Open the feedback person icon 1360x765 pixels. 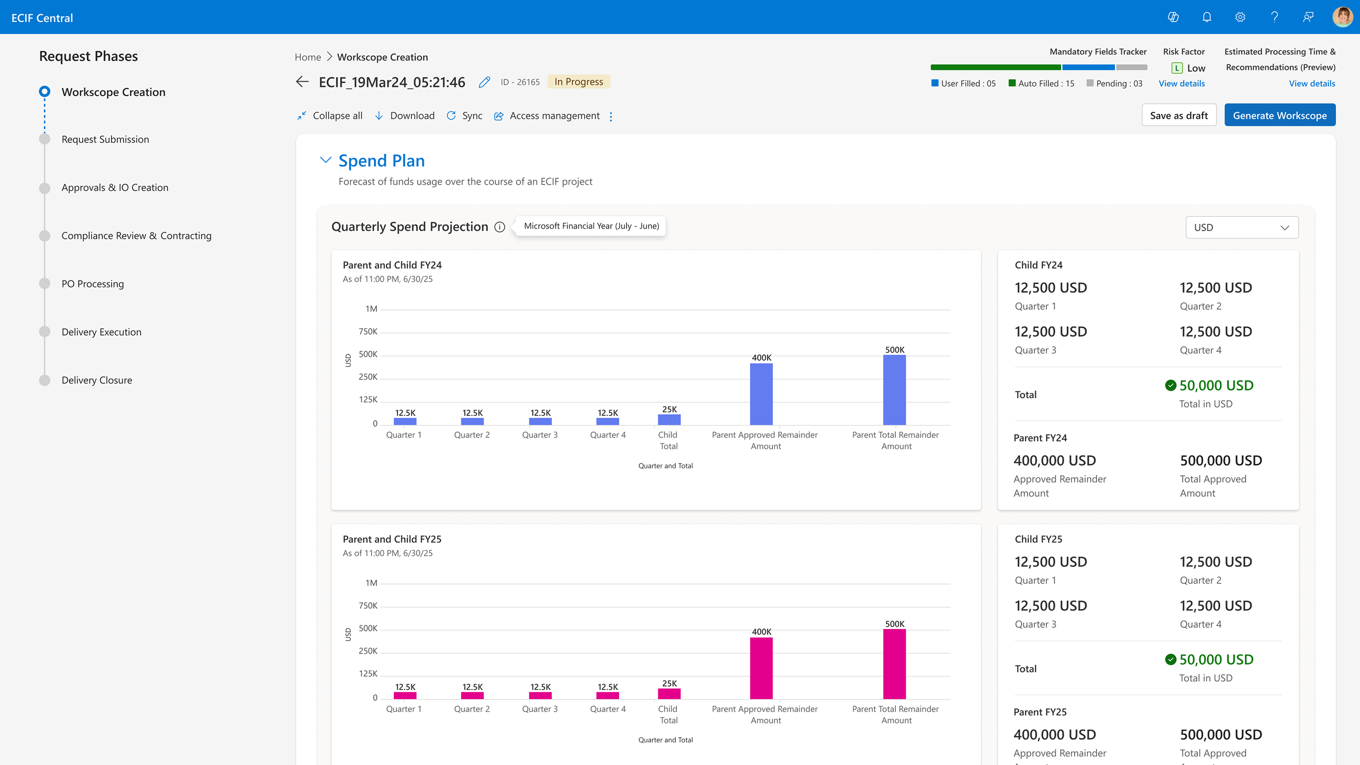click(1308, 17)
